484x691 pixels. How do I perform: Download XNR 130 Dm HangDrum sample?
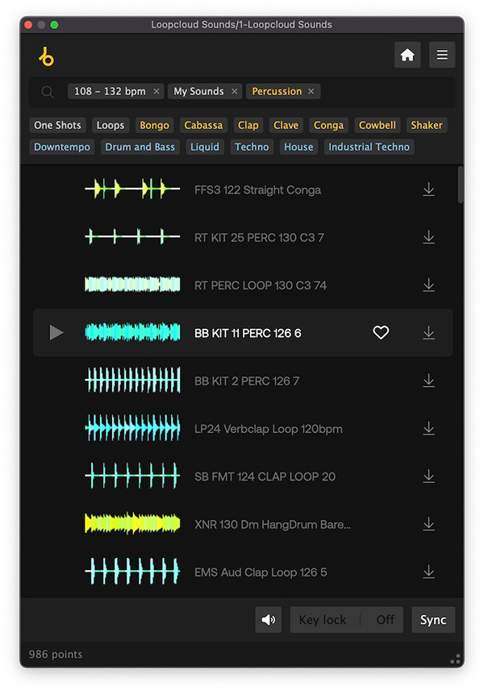point(428,524)
